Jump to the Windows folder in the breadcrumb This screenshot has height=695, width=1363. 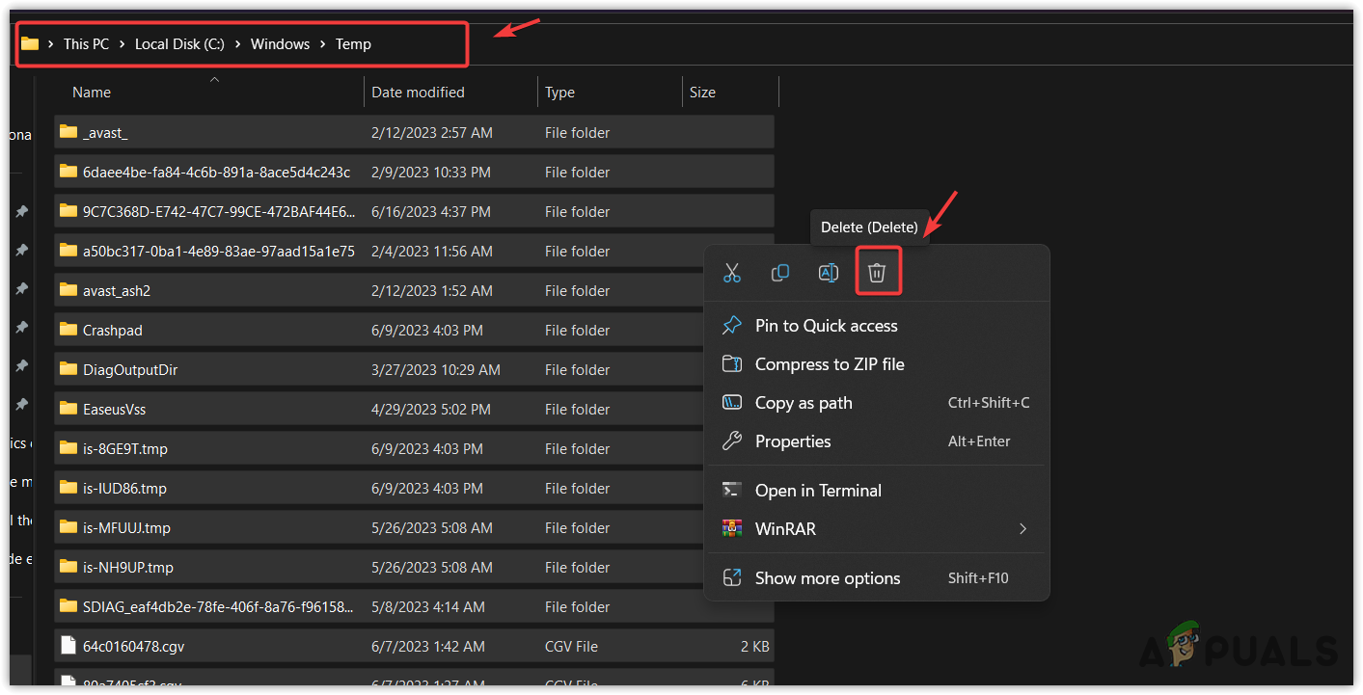tap(280, 44)
